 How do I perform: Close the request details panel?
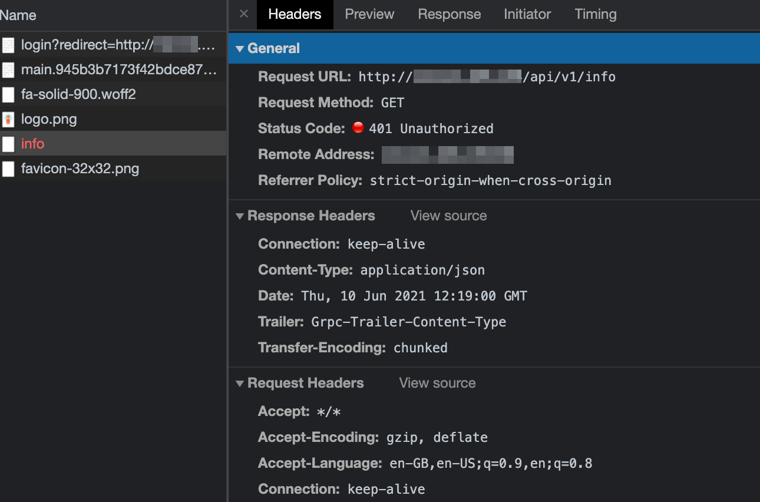244,14
